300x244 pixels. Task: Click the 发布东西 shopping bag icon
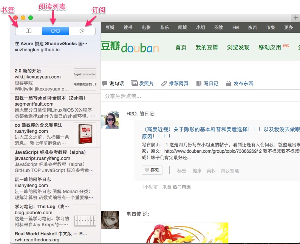229,84
